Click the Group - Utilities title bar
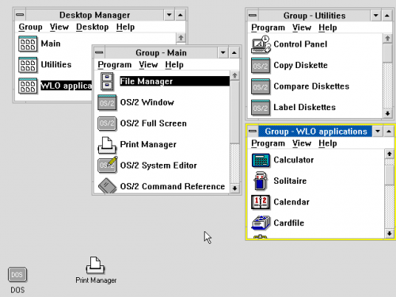 point(314,16)
